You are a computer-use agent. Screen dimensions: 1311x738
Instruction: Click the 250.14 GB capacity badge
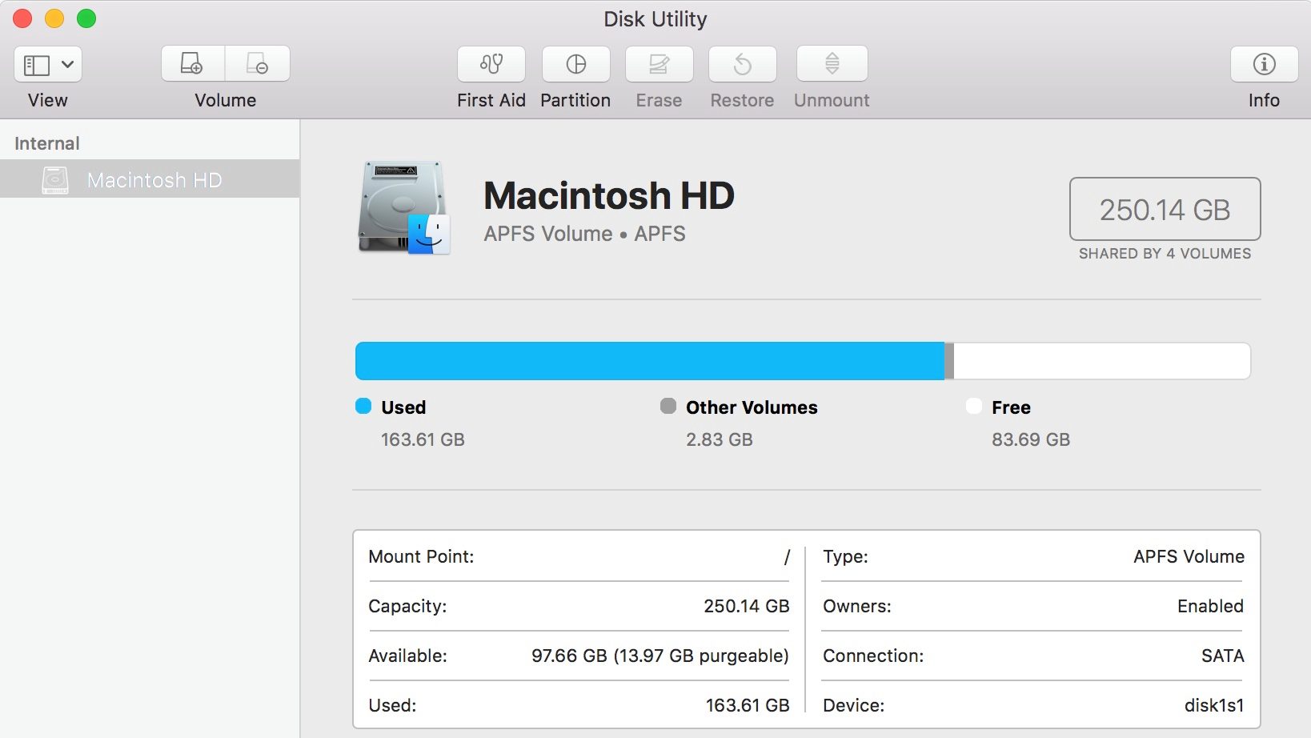point(1165,210)
